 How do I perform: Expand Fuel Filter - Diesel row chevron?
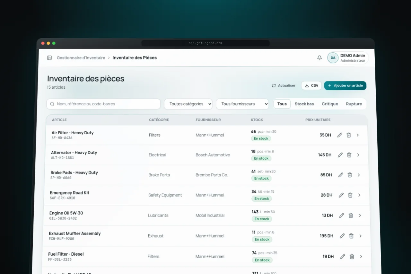click(x=361, y=256)
